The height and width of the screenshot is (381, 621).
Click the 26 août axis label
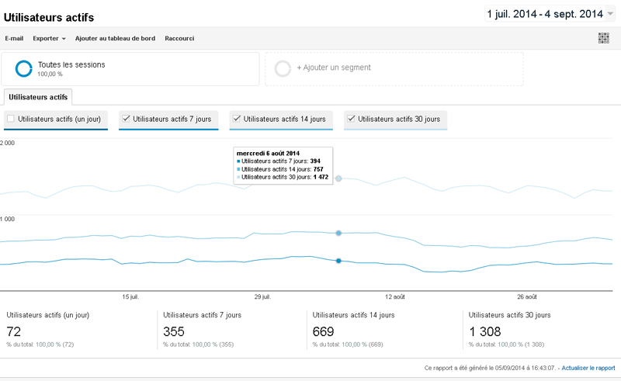coord(527,296)
